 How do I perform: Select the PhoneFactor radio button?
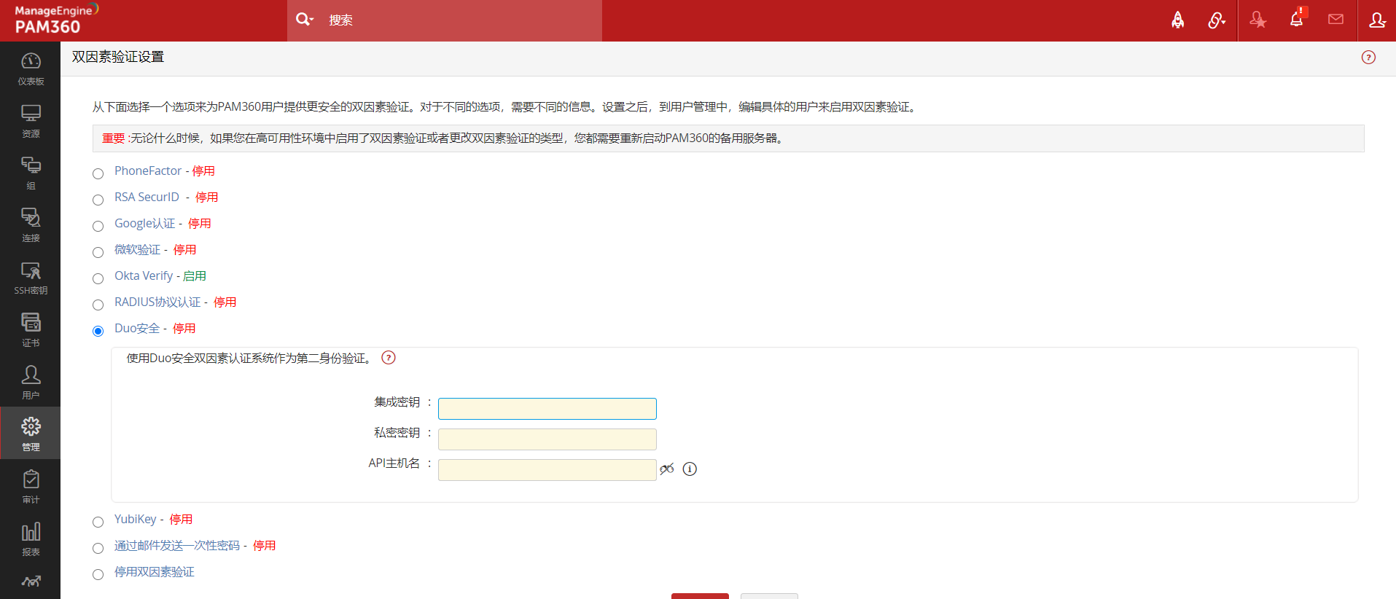point(98,173)
